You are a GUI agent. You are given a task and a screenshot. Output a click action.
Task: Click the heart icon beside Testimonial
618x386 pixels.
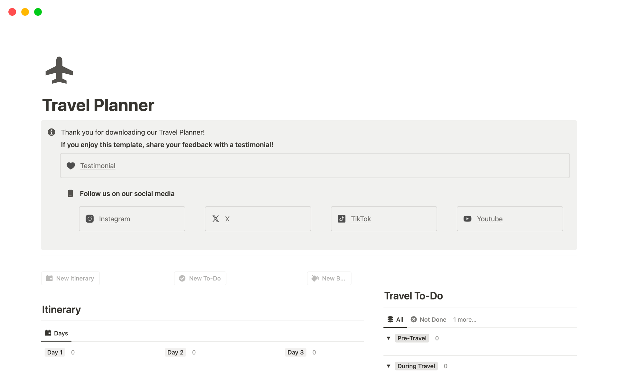click(x=71, y=166)
